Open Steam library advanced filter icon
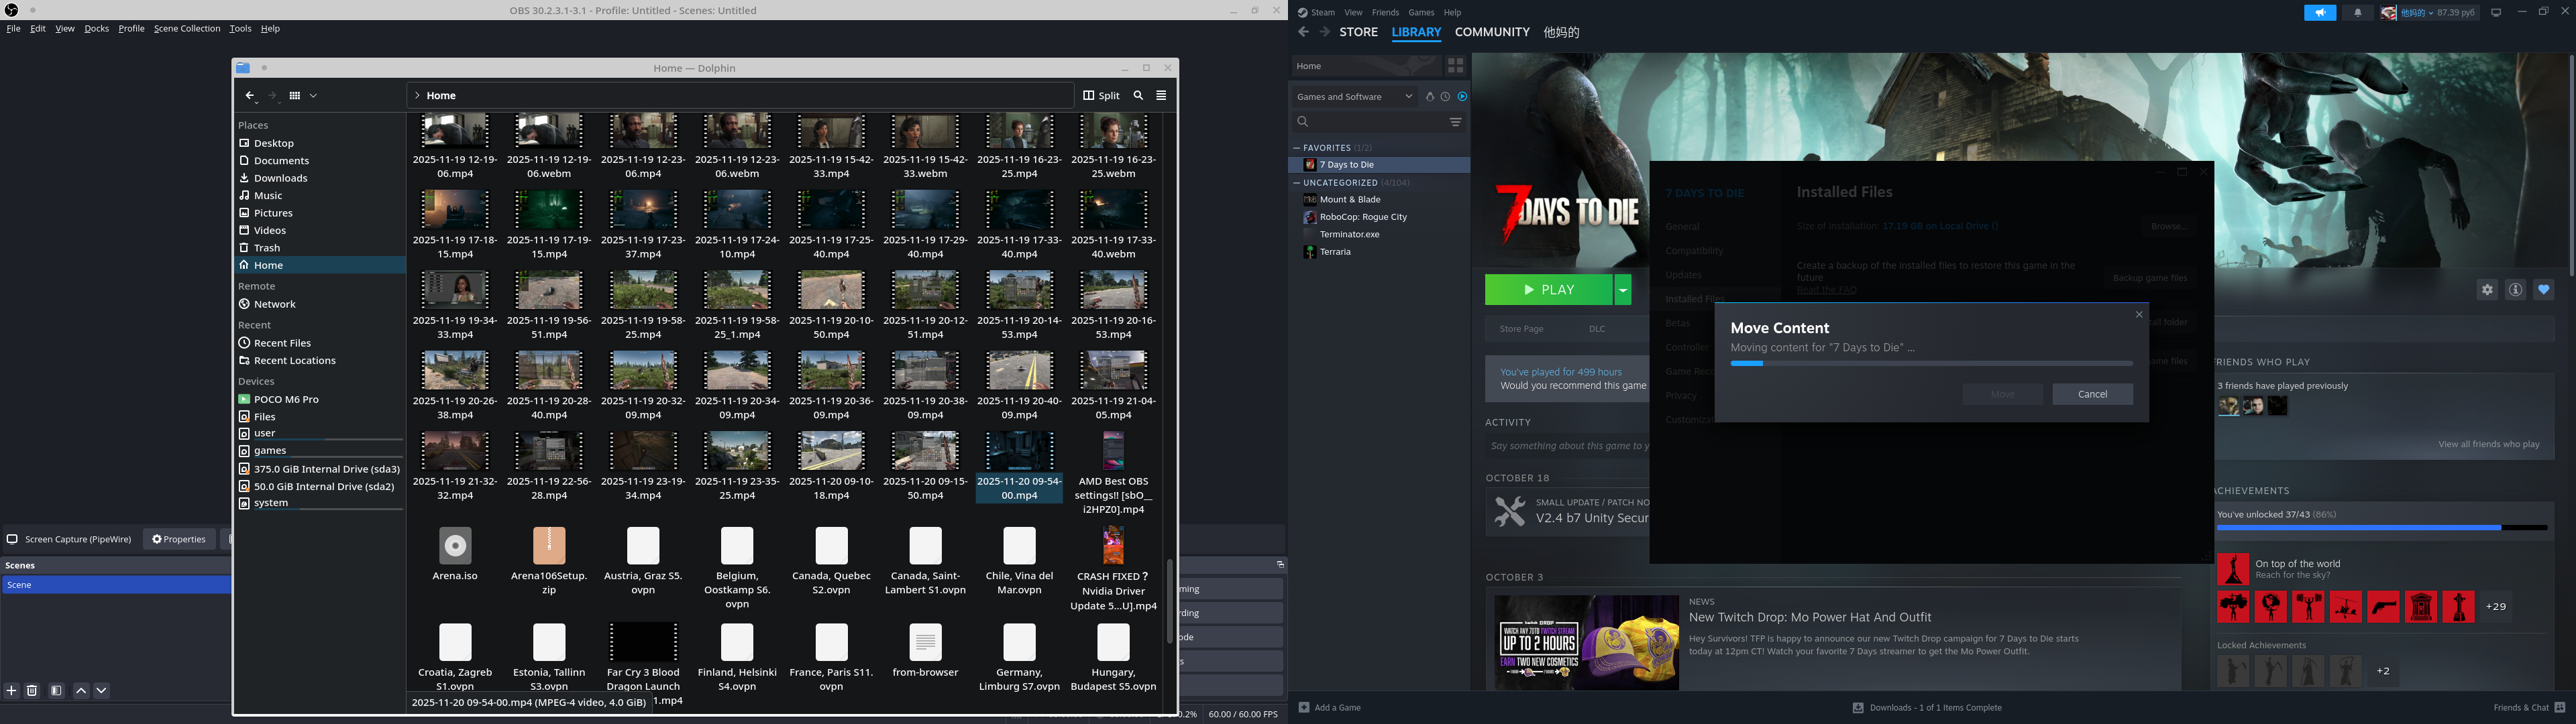This screenshot has width=2576, height=724. pos(1455,122)
